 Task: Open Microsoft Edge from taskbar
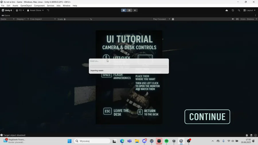[122, 141]
